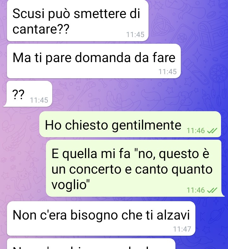Tap the 11:46 timestamp on the concerto message
Image resolution: width=228 pixels, height=249 pixels.
(x=196, y=190)
